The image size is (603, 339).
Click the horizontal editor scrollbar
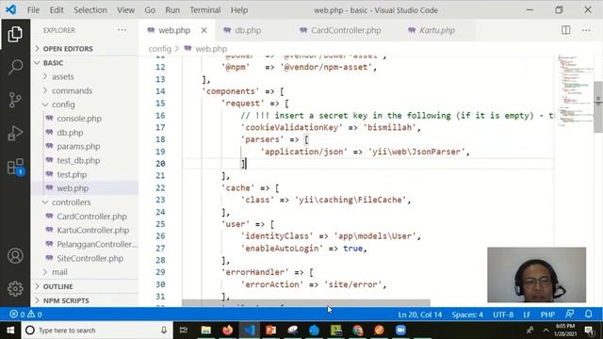click(305, 303)
